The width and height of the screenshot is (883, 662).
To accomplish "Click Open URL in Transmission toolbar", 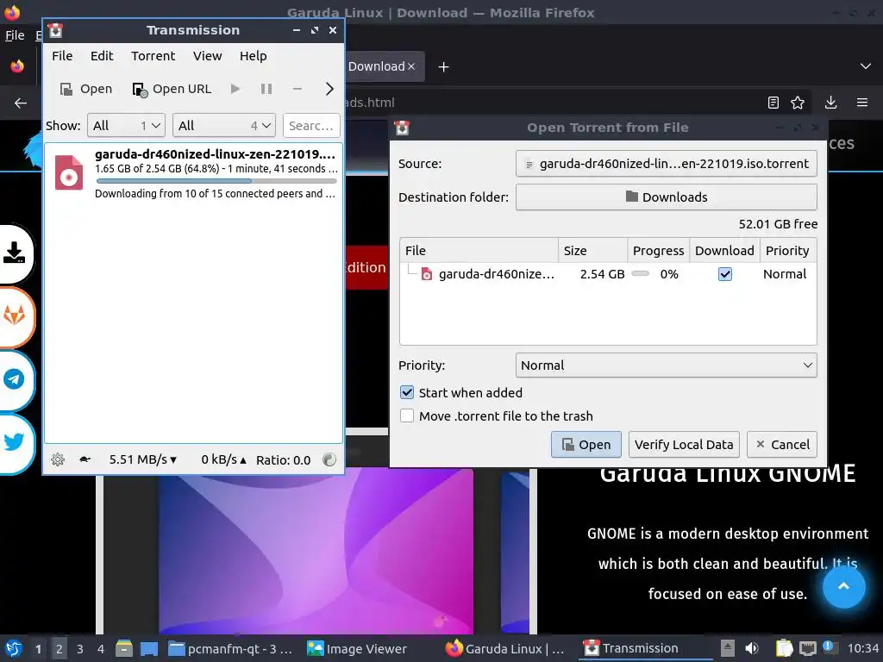I will [172, 89].
